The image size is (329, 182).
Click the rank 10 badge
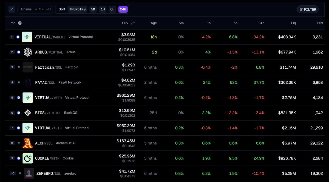coord(13,173)
